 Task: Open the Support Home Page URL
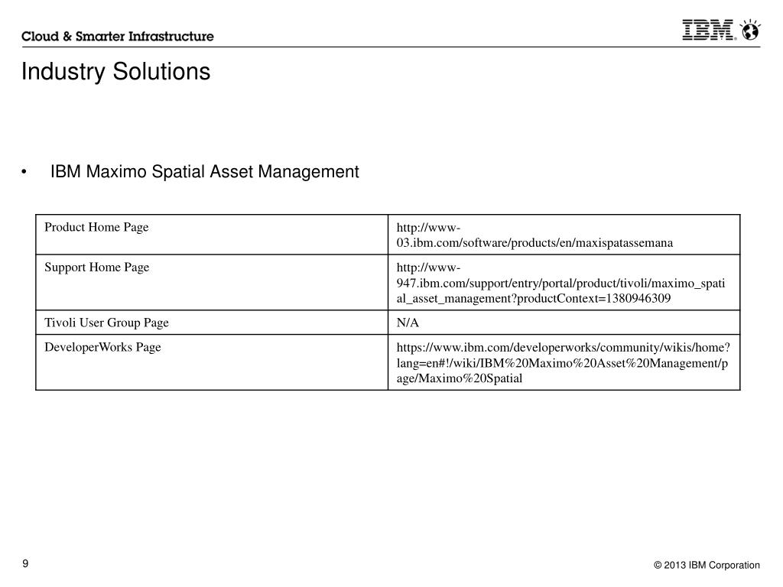pyautogui.click(x=560, y=283)
